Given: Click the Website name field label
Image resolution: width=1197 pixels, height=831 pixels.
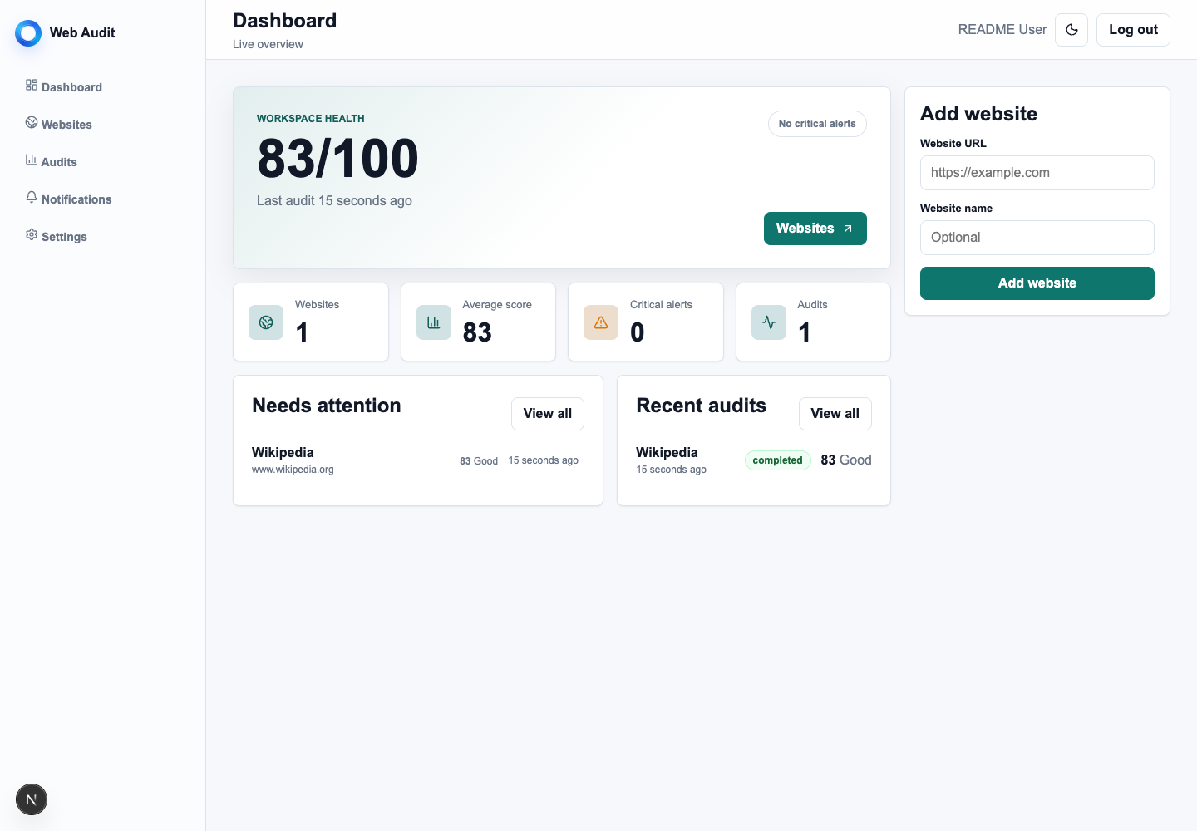Looking at the screenshot, I should tap(956, 209).
